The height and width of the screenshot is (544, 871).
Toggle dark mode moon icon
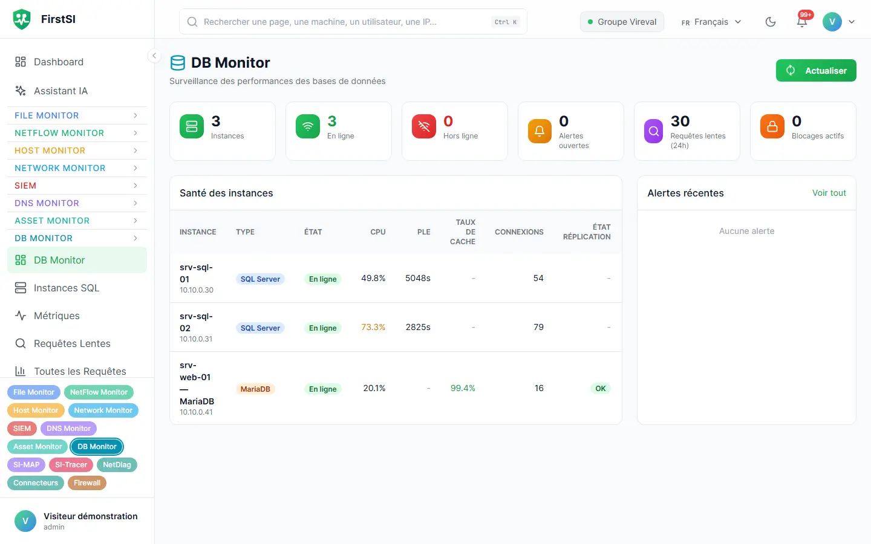[771, 22]
